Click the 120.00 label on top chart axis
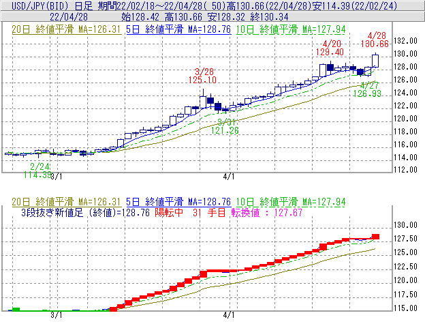 [x=405, y=119]
